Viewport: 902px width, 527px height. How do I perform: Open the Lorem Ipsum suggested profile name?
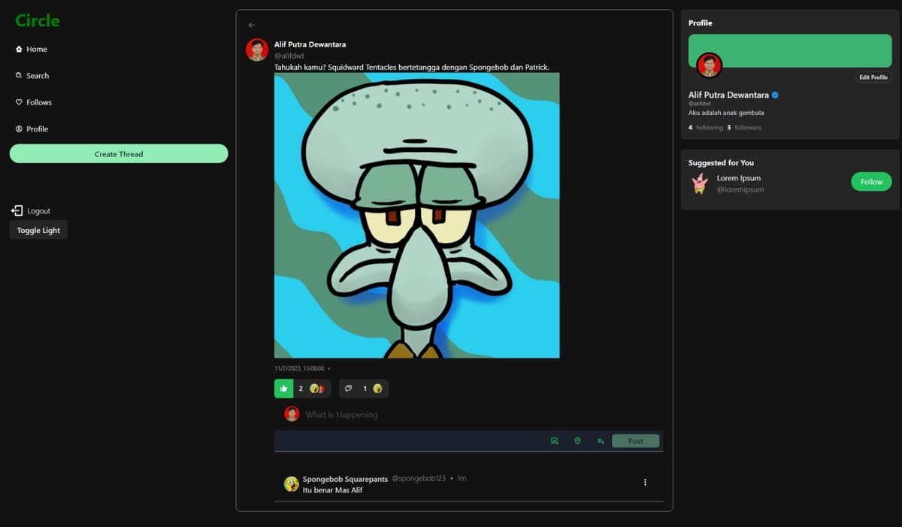coord(739,178)
